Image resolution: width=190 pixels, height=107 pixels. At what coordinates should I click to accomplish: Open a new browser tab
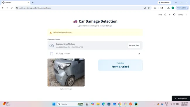click(33, 2)
